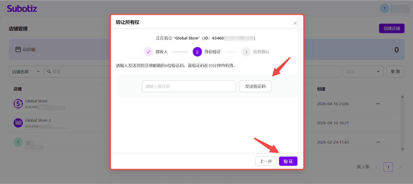Viewport: 413px width, 184px height.
Task: Click the 创建店铺 button
Action: pyautogui.click(x=392, y=28)
